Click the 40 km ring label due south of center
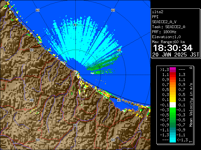 (75, 125)
